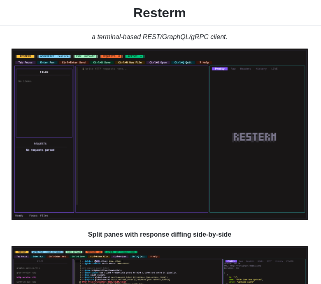Viewport: 321px width, 284px height.
Task: Click 'Tab Focus' shortcut in the first screenshot
Action: tap(26, 63)
